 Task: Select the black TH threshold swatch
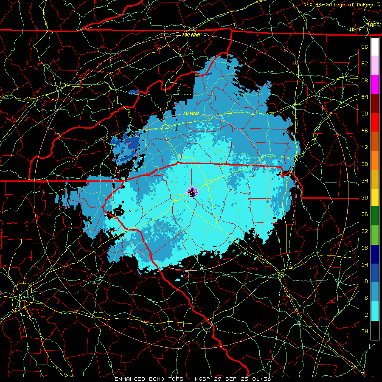click(x=375, y=330)
